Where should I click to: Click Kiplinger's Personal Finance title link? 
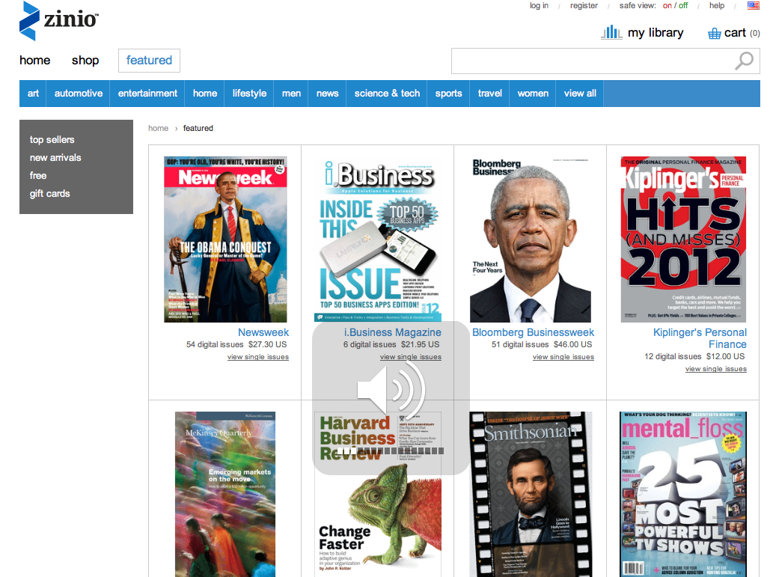click(700, 338)
